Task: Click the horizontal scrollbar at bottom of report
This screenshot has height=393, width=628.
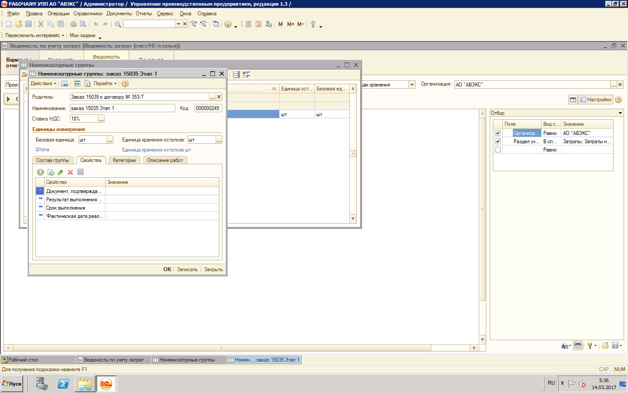Action: coord(222,348)
